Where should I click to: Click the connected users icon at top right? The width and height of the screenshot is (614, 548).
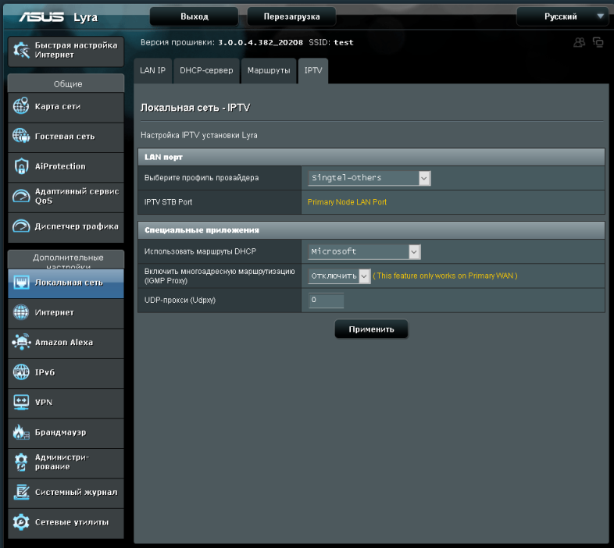click(x=579, y=42)
